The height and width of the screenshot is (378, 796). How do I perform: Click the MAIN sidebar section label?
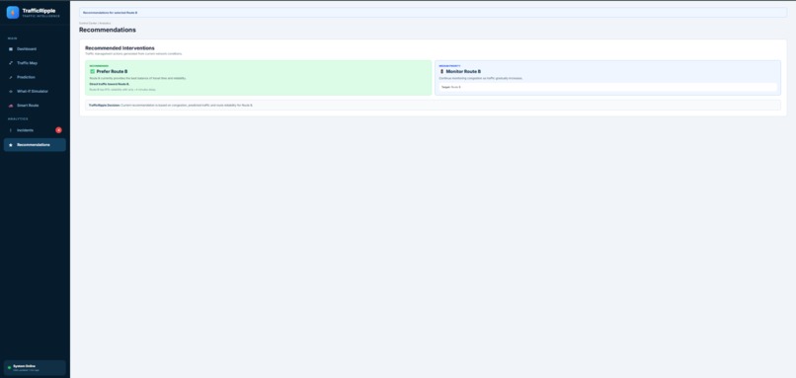(12, 38)
